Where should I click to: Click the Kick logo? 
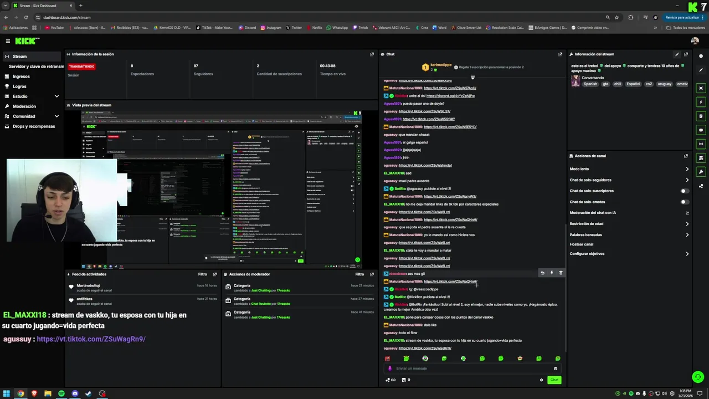click(x=27, y=41)
